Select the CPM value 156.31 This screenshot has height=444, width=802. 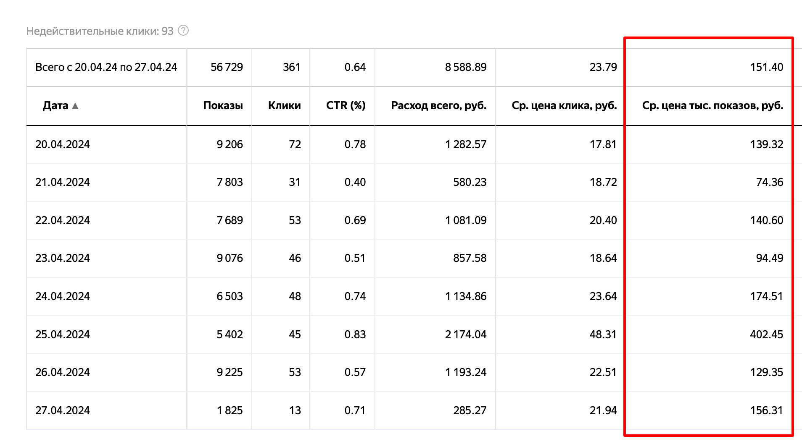766,410
